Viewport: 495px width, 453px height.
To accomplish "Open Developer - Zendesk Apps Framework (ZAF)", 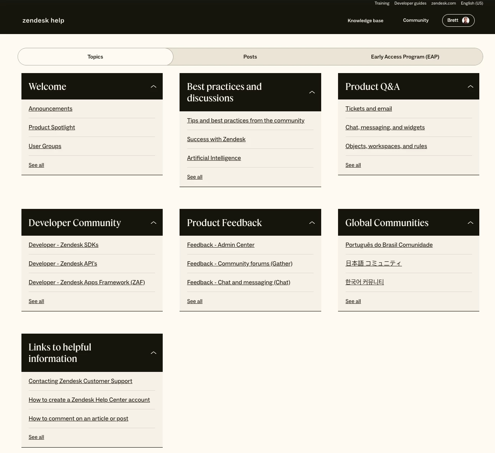I will (87, 282).
